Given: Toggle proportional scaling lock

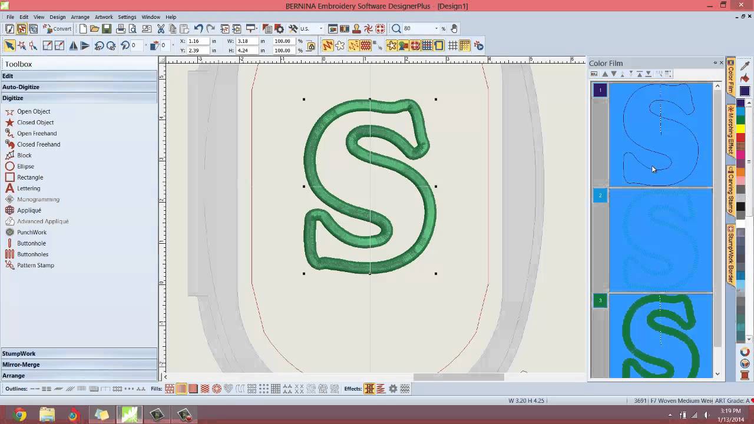Looking at the screenshot, I should click(x=311, y=46).
